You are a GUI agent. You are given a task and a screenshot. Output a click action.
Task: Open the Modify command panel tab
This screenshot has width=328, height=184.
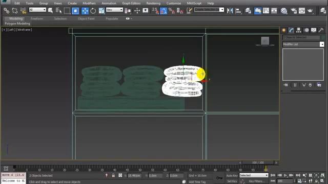291,31
